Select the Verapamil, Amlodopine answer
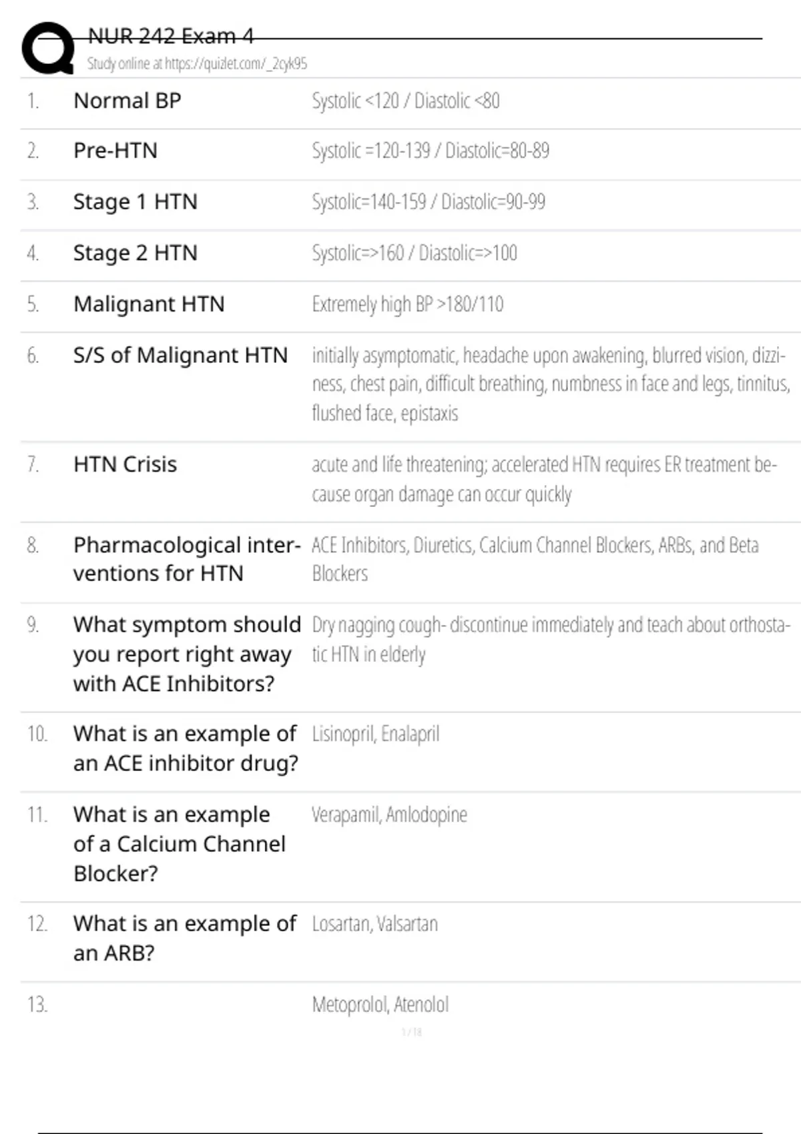This screenshot has width=801, height=1134. 389,814
